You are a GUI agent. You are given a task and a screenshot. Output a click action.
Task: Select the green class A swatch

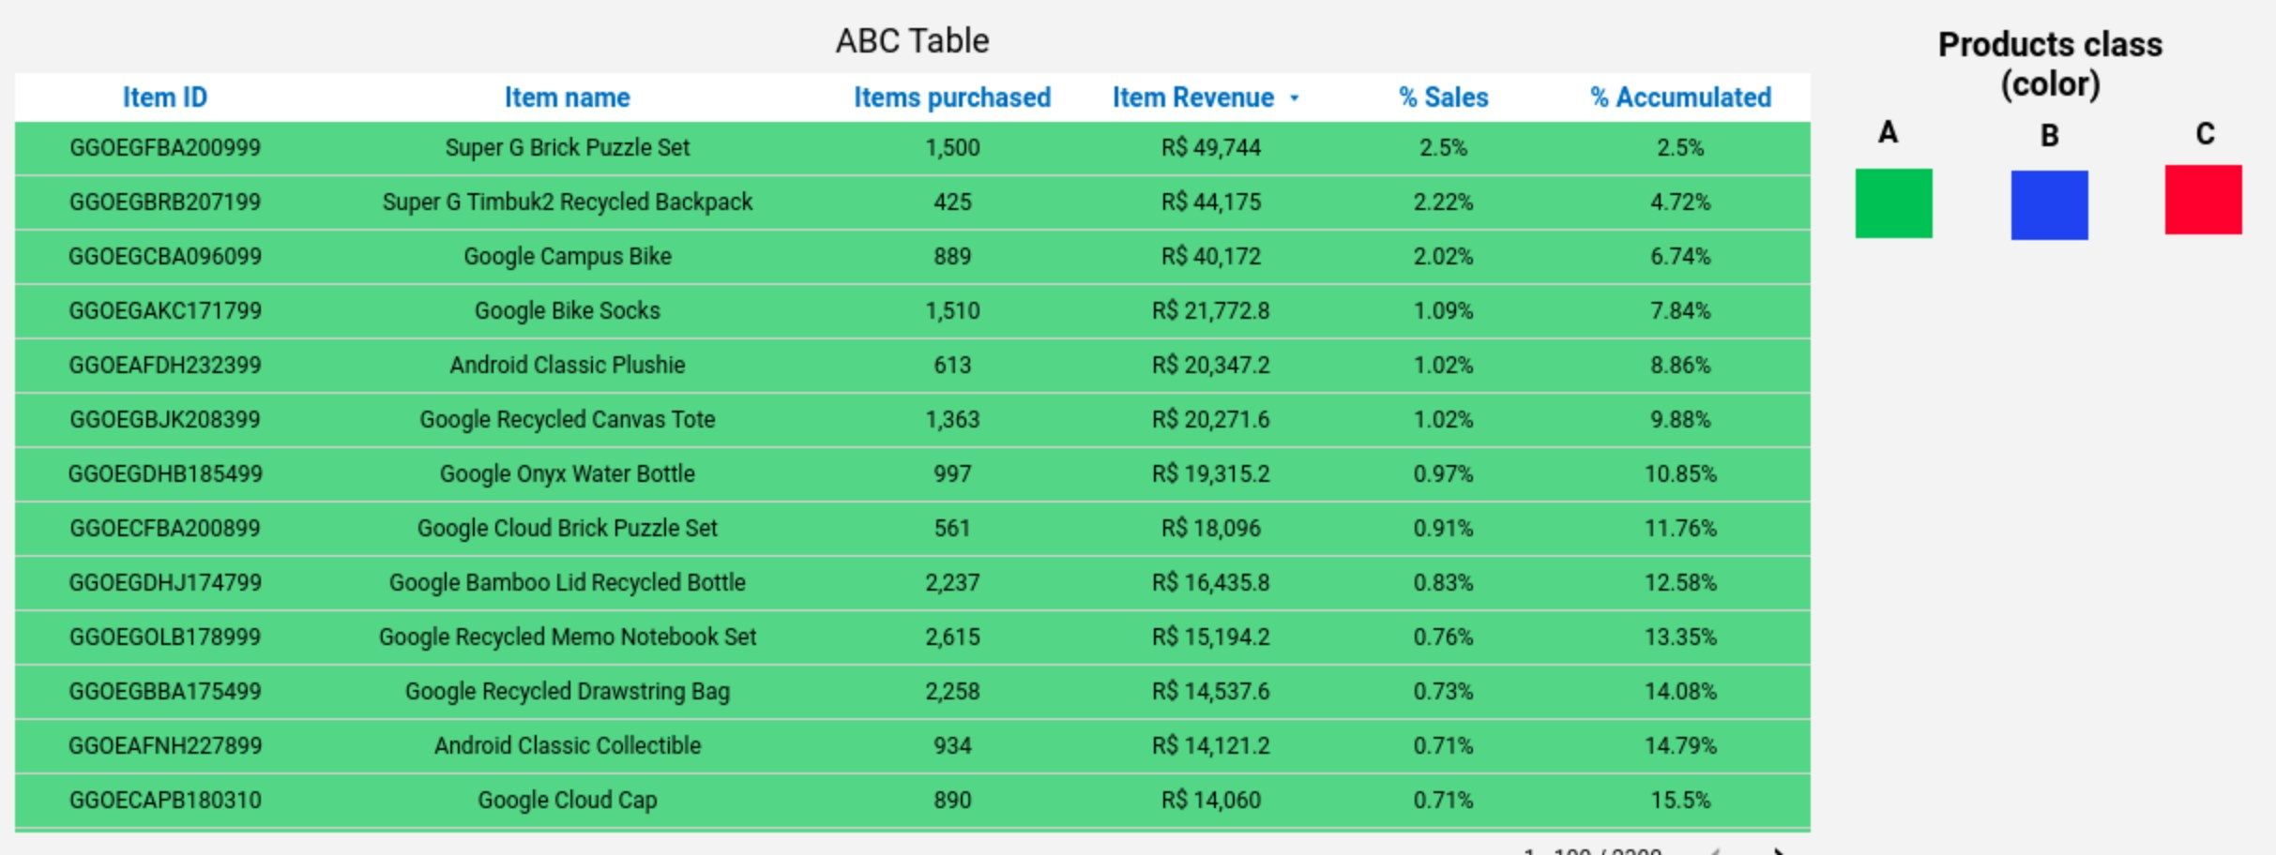click(1893, 203)
